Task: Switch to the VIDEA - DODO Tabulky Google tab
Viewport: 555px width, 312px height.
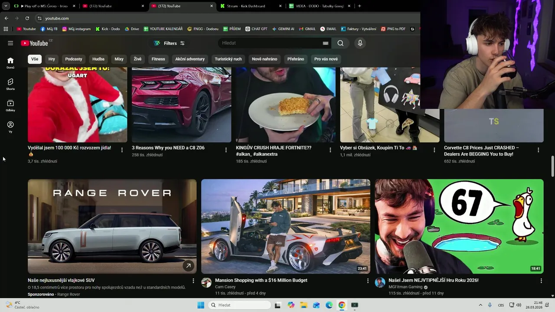Action: (320, 6)
